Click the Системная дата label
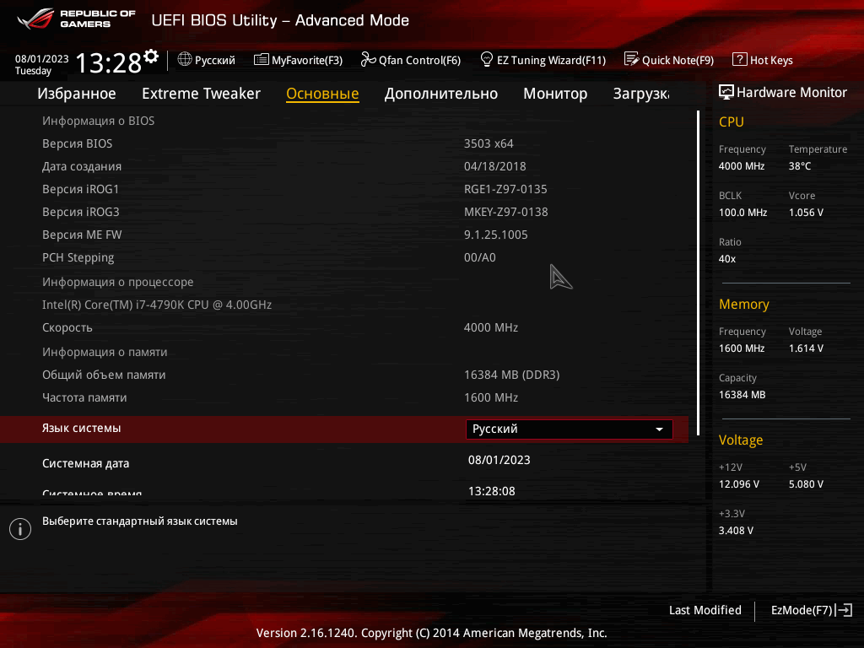This screenshot has height=648, width=864. coord(85,463)
